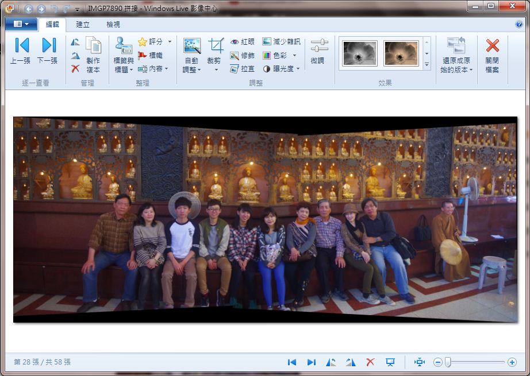The image size is (530, 376).
Task: Jump to previous image in bottom bar
Action: coord(291,362)
